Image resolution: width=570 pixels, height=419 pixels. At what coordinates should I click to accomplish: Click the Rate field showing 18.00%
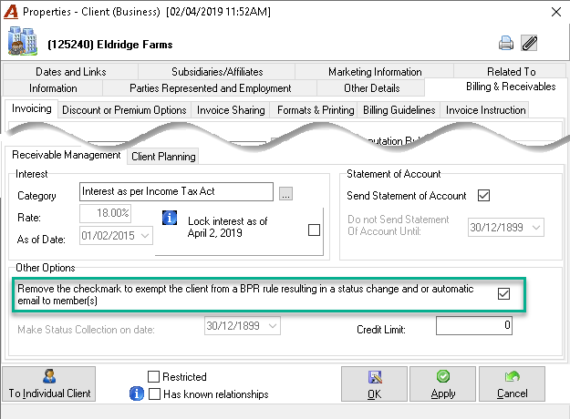106,213
